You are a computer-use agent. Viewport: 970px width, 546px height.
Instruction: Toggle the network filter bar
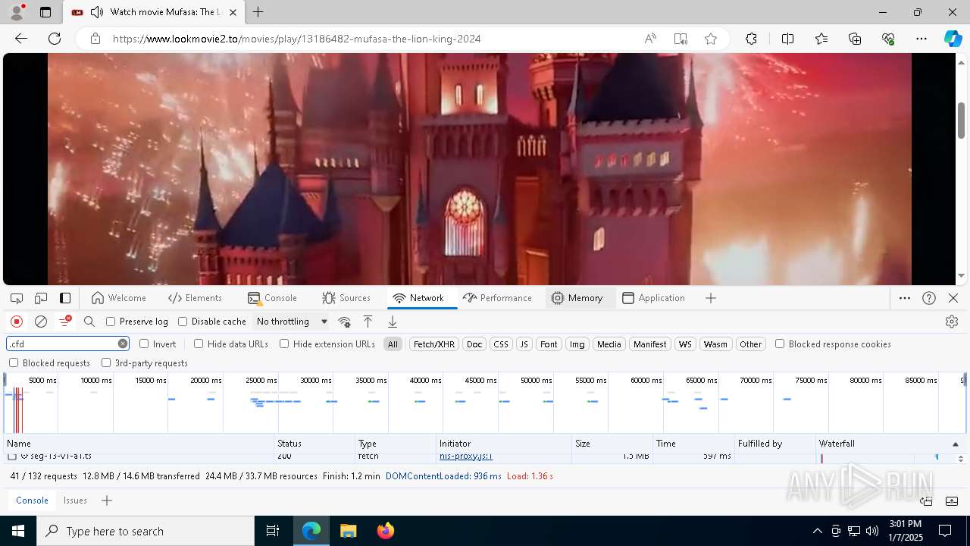pyautogui.click(x=65, y=322)
